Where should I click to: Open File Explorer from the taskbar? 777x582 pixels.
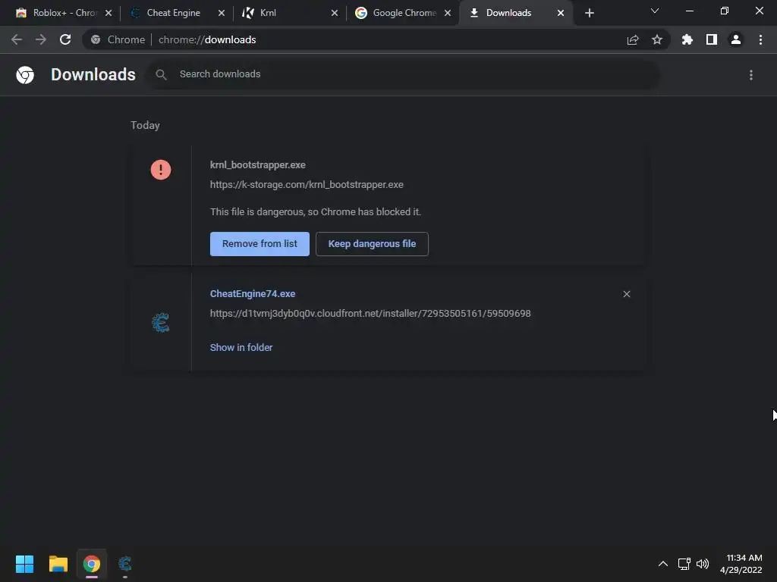[58, 564]
